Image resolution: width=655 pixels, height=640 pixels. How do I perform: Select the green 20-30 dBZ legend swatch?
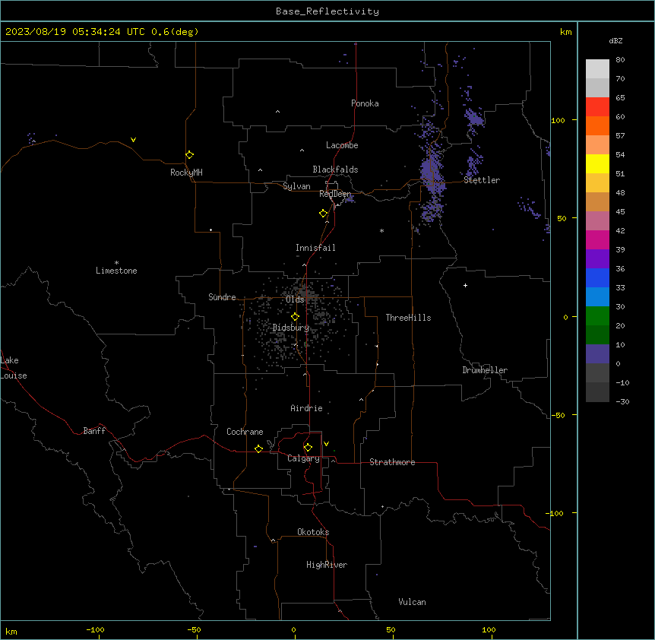[x=597, y=316]
